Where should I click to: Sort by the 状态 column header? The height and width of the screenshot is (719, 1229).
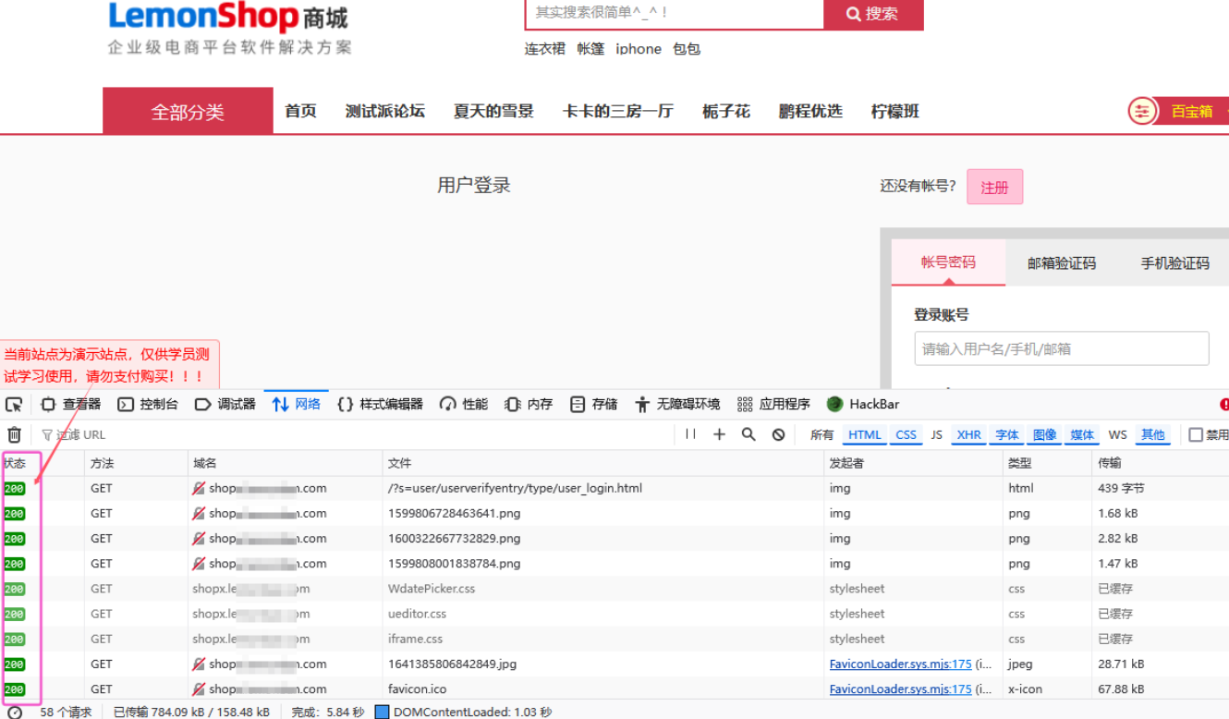(16, 463)
